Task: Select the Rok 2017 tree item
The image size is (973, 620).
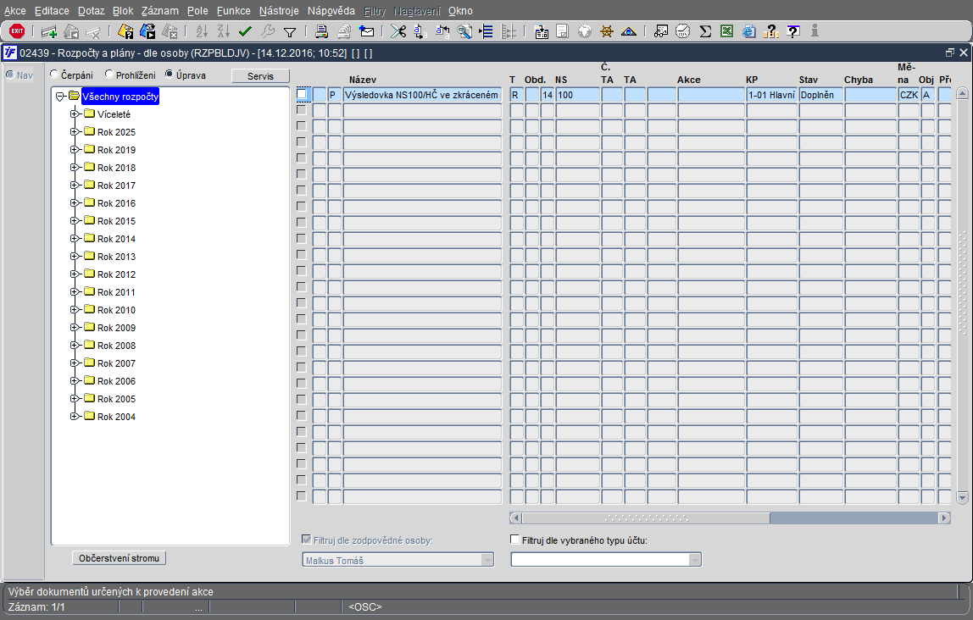Action: (x=116, y=185)
